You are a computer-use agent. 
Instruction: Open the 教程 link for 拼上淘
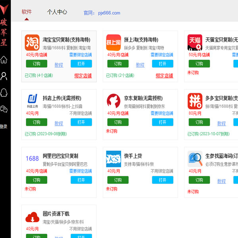tap(140, 65)
